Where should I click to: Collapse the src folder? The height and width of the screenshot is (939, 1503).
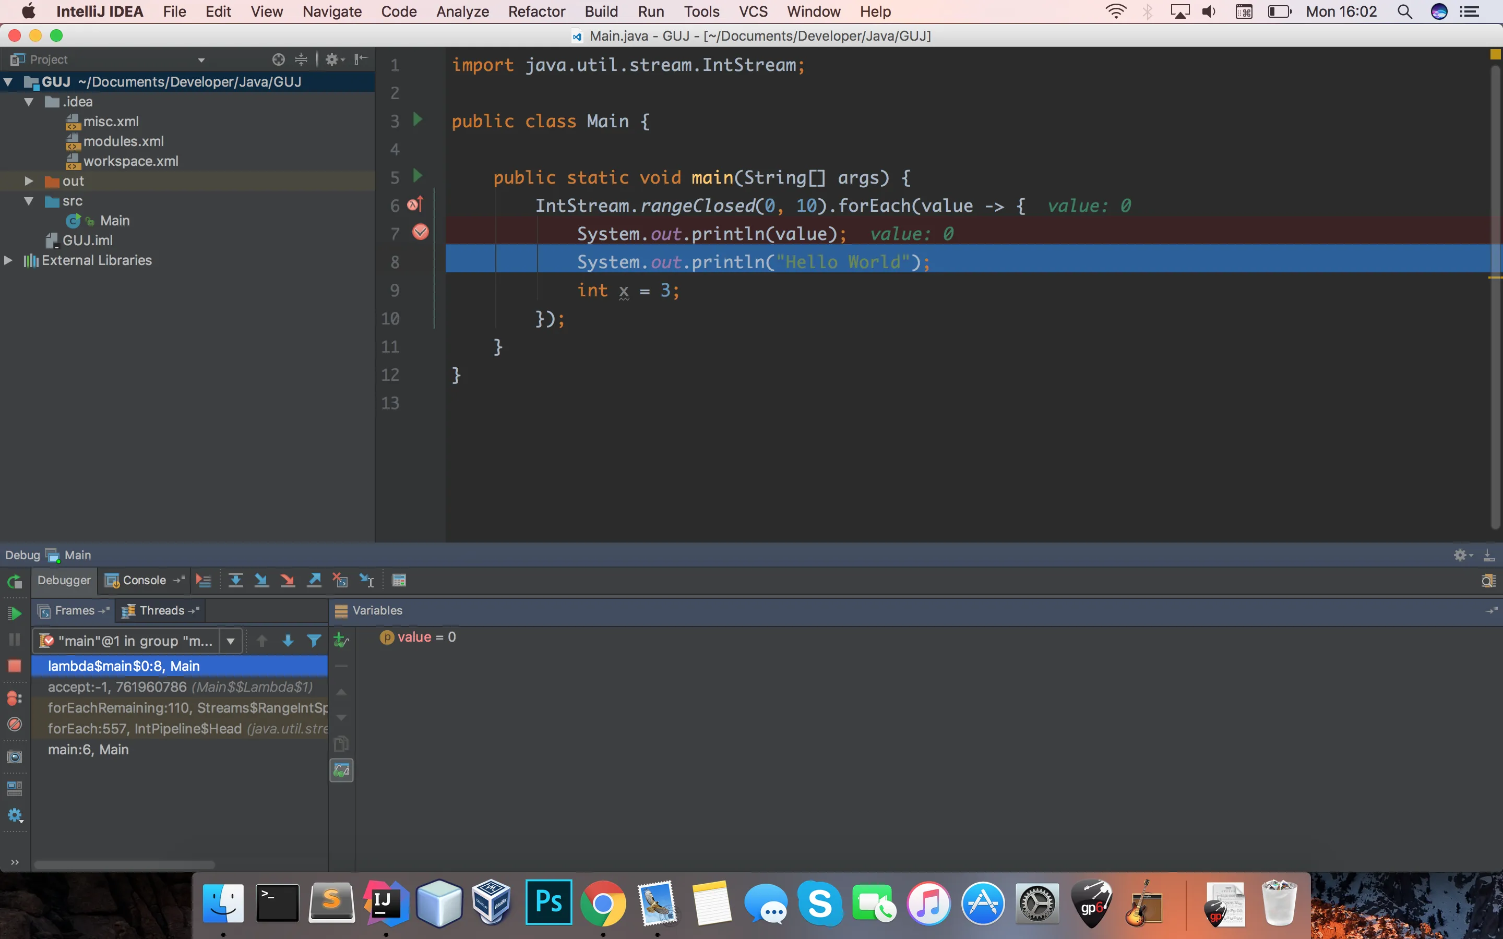click(29, 201)
